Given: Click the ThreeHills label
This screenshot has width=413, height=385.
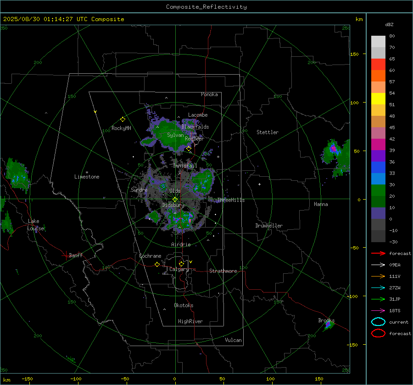Looking at the screenshot, I should pyautogui.click(x=231, y=200).
